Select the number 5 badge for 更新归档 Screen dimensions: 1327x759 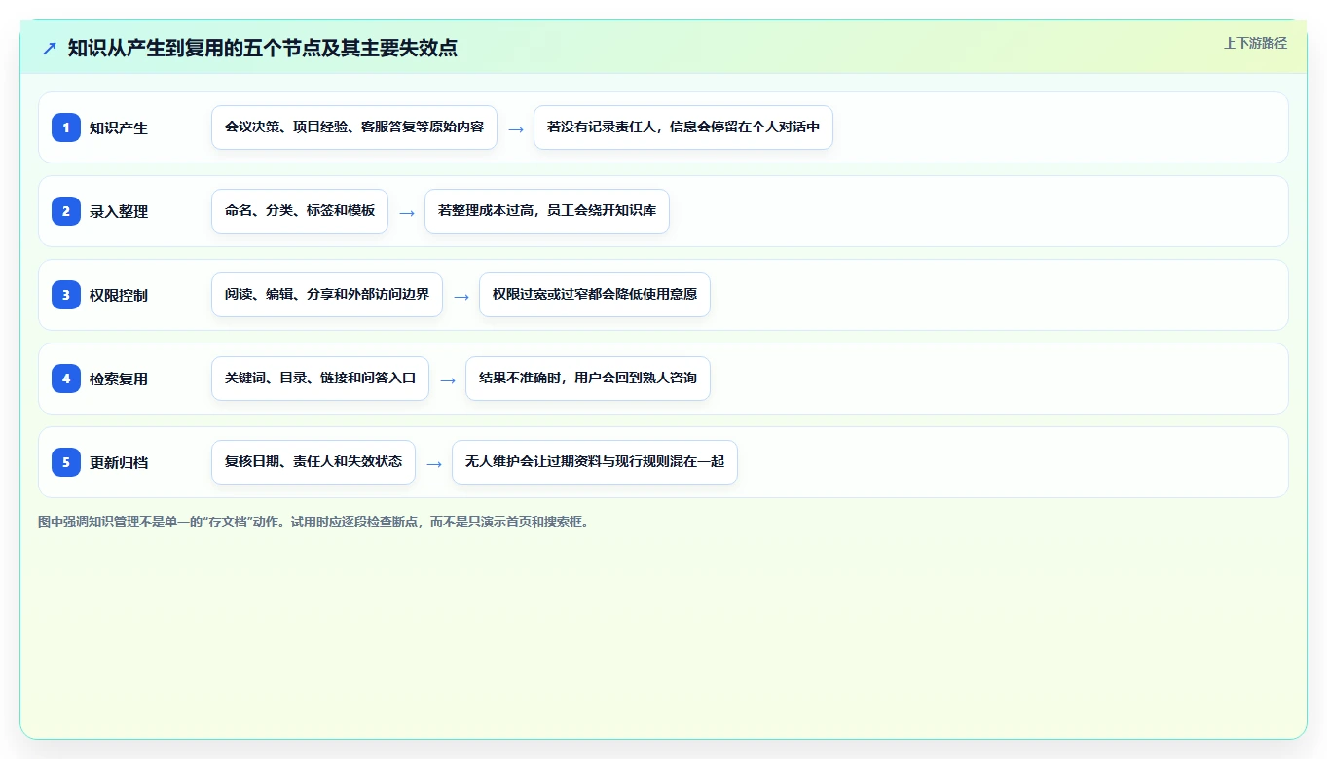pyautogui.click(x=66, y=462)
